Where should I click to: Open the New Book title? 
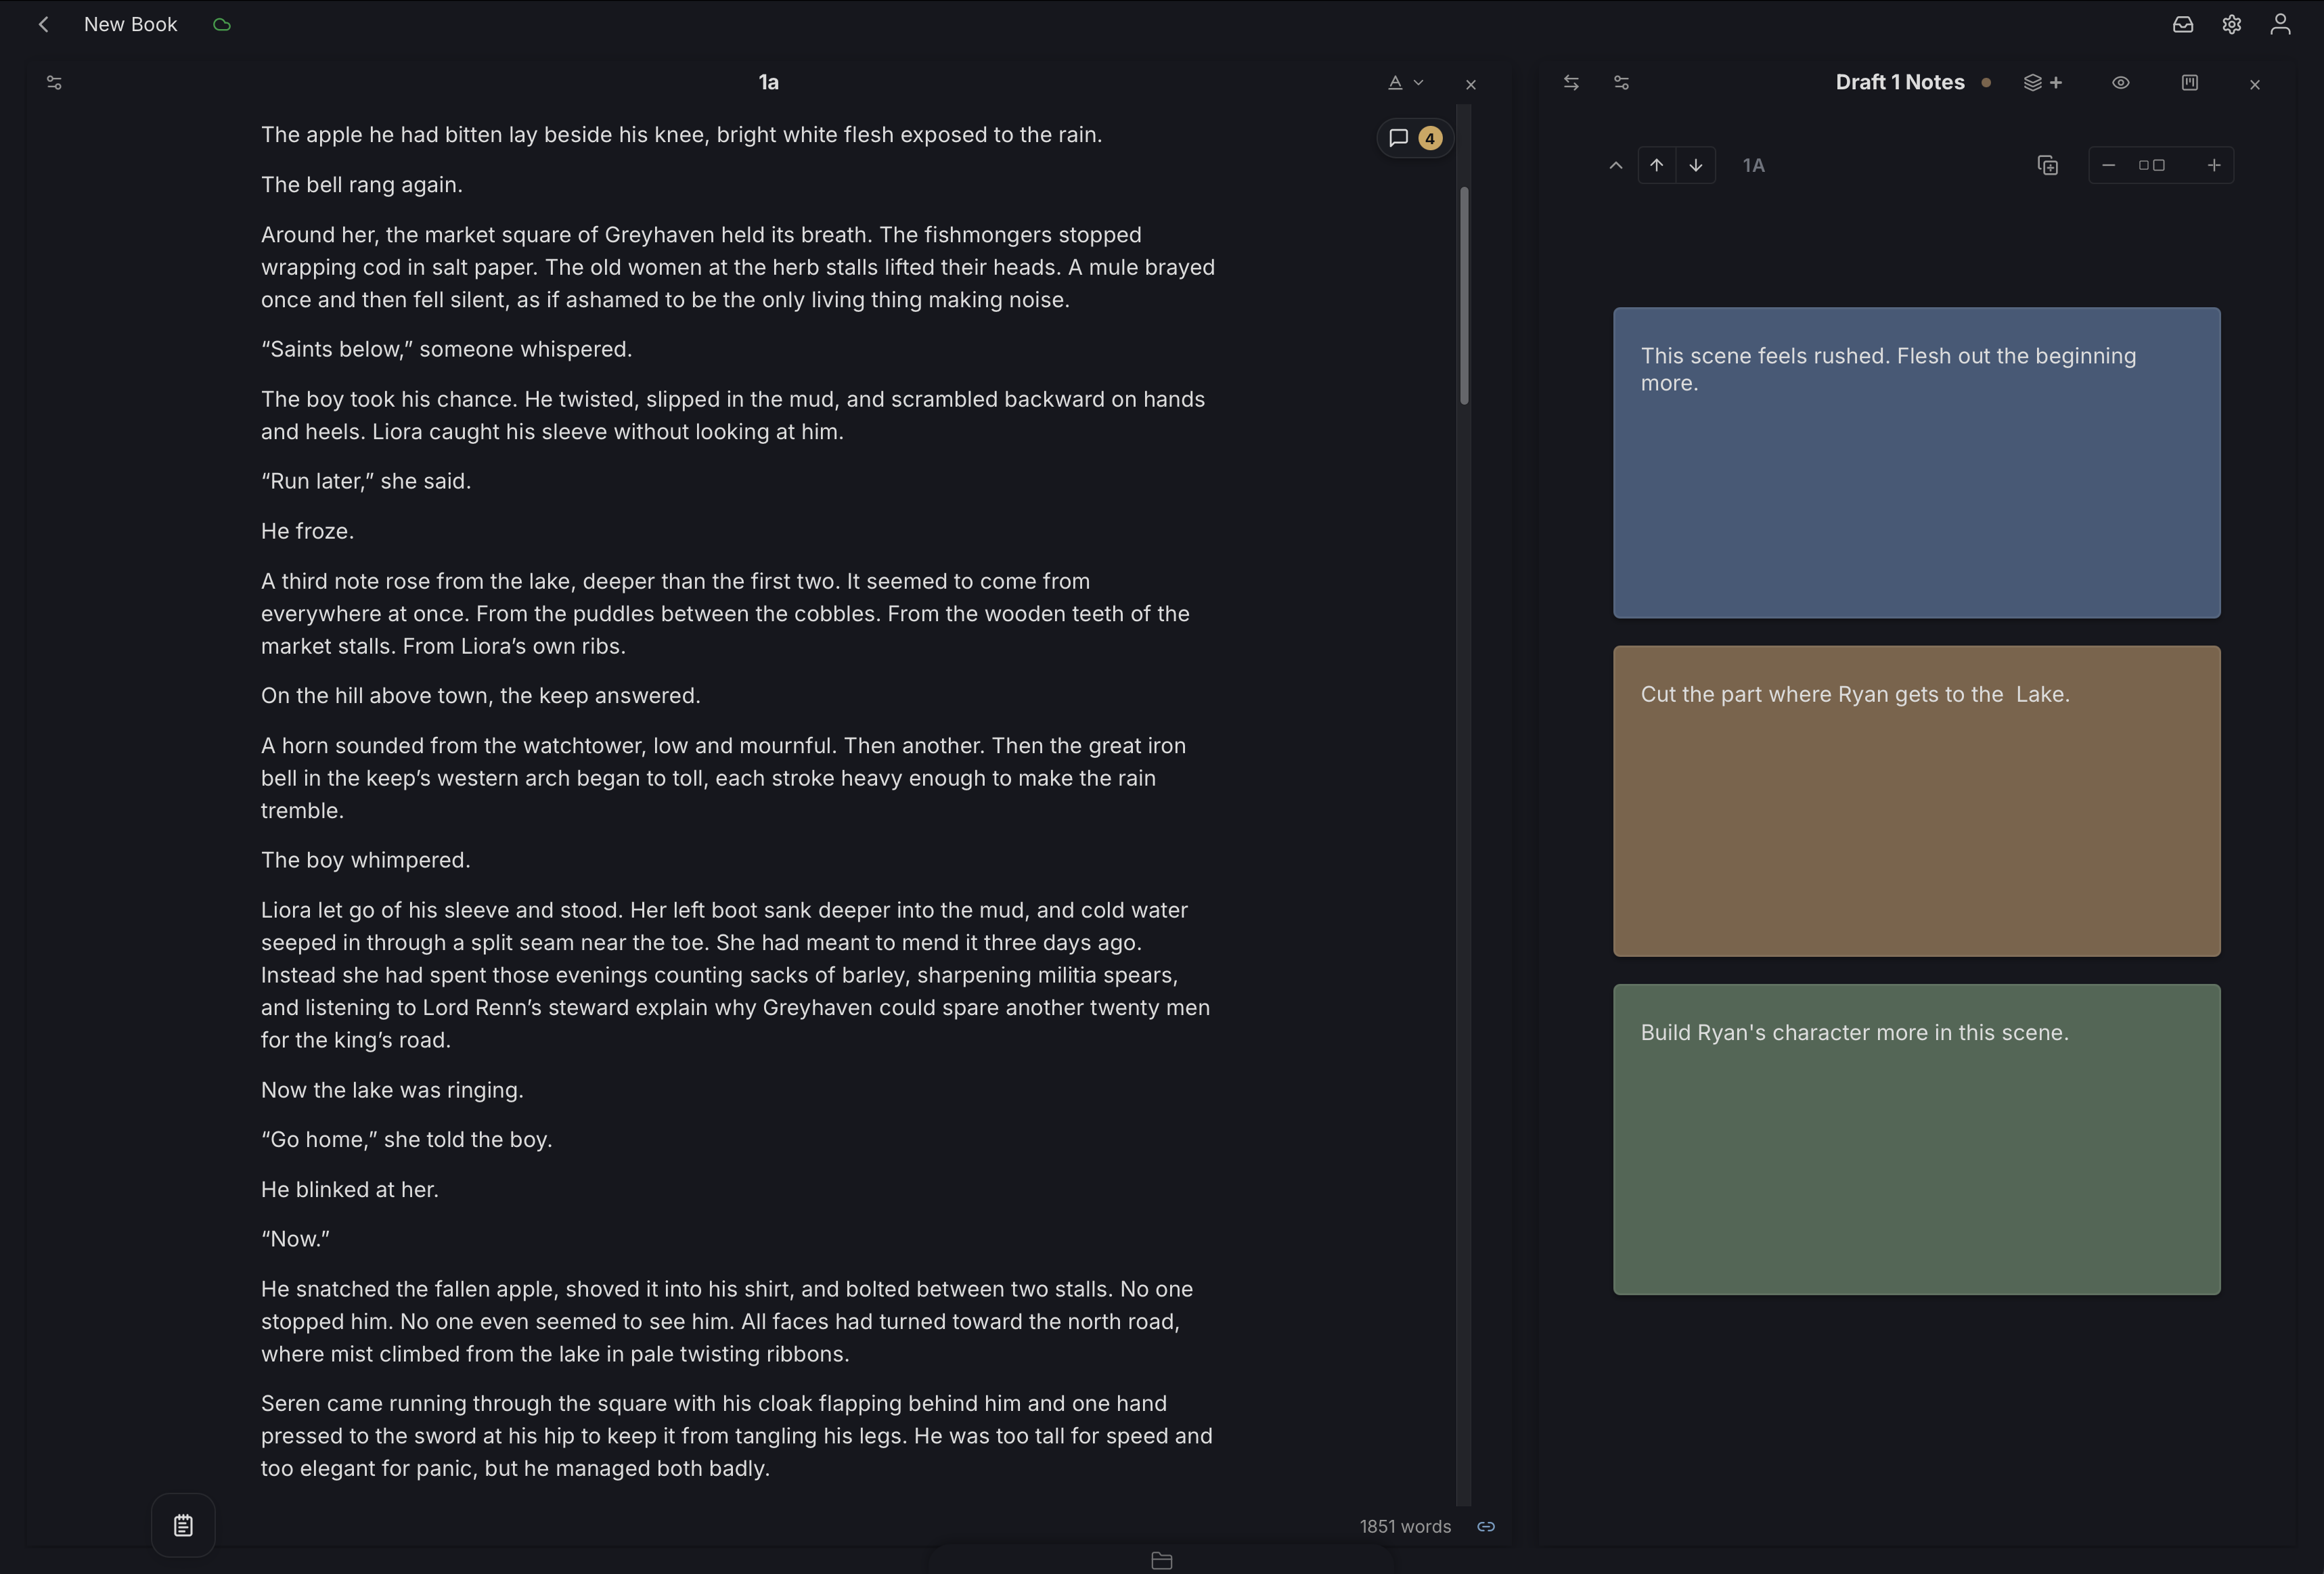point(130,24)
